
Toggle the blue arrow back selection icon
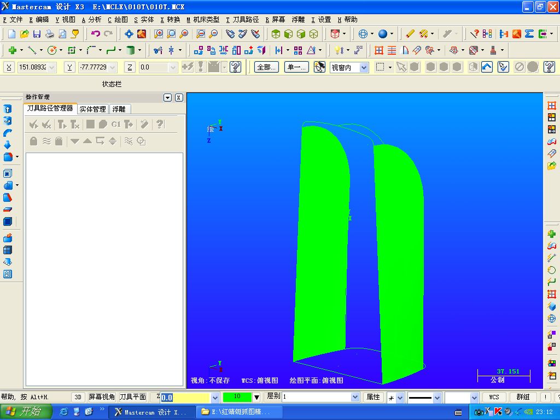coord(487,67)
